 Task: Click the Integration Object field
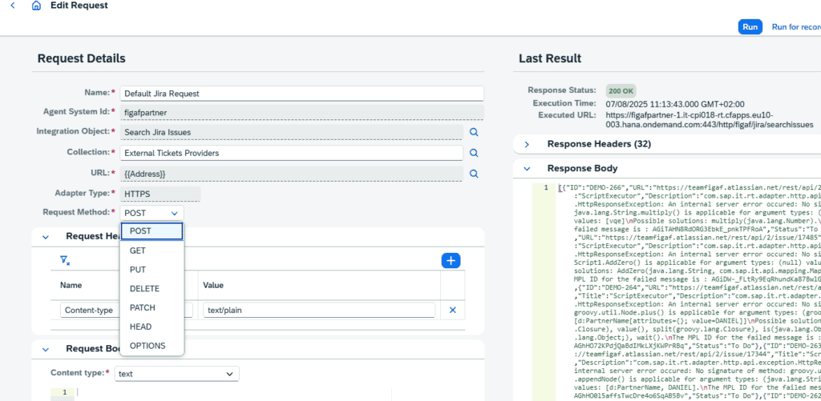pos(291,132)
